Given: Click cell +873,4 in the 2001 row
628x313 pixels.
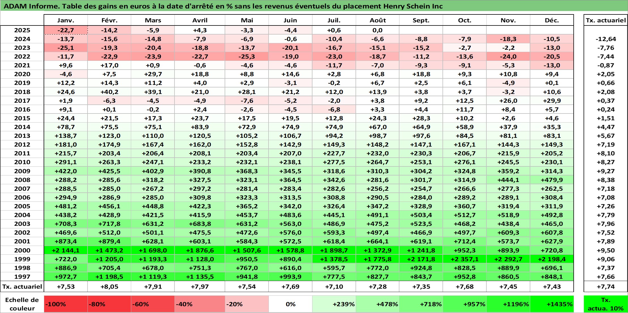Looking at the screenshot, I should click(x=66, y=241).
